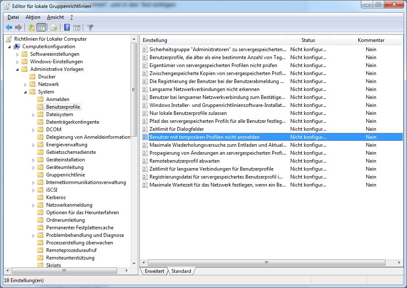The image size is (407, 288).
Task: Toggle the action pane toolbar icon
Action: click(77, 27)
